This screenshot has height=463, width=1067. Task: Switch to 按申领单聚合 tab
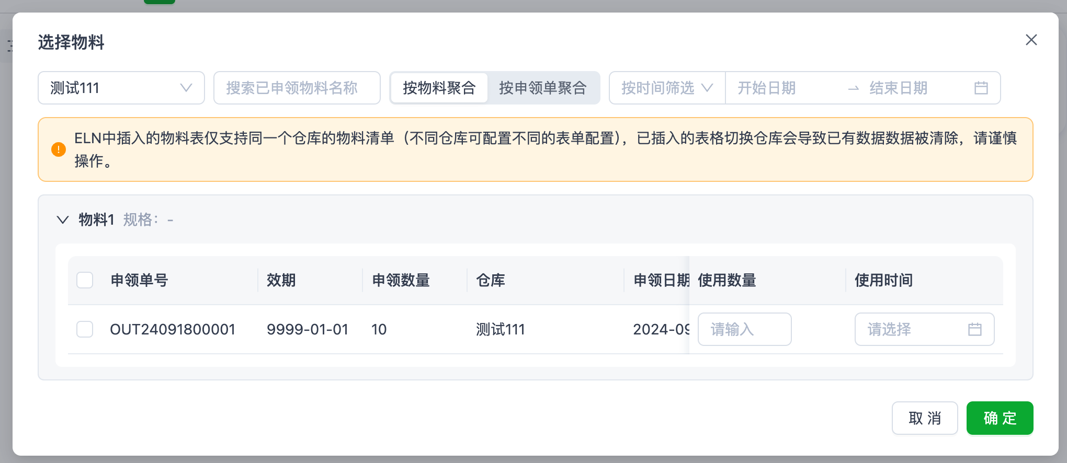coord(542,88)
